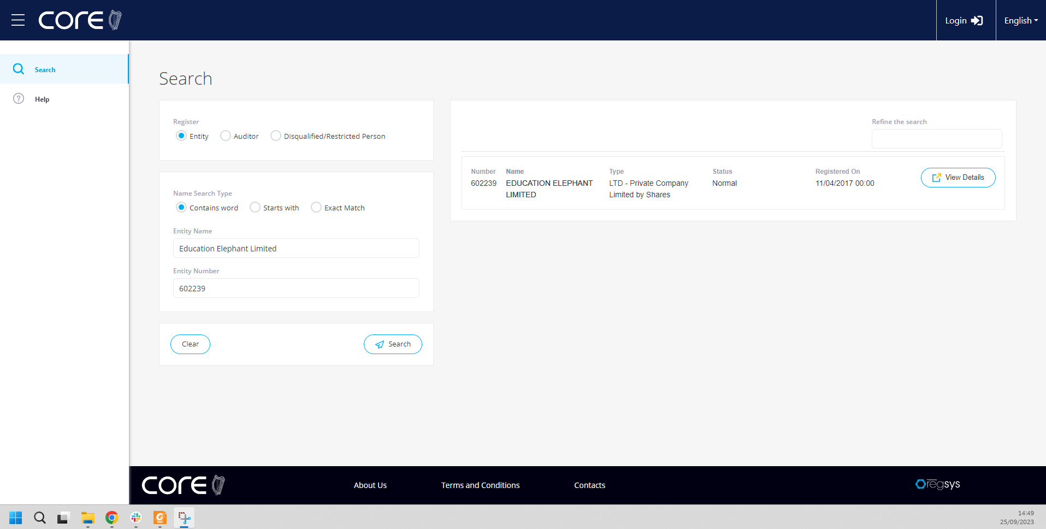Click the Normal status text
Viewport: 1046px width, 529px height.
coord(724,183)
